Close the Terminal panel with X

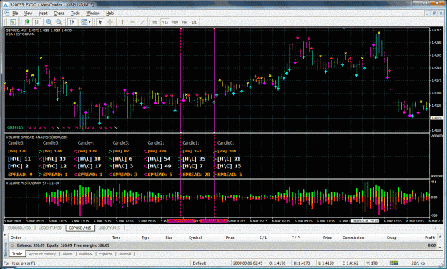click(x=6, y=235)
